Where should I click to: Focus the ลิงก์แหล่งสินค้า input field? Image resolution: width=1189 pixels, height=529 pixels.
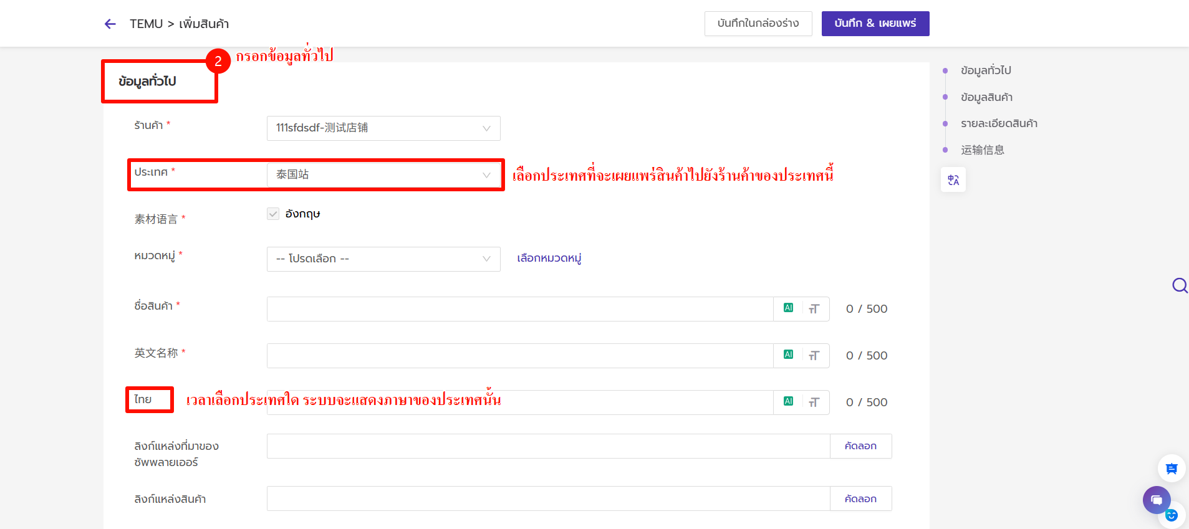click(549, 498)
